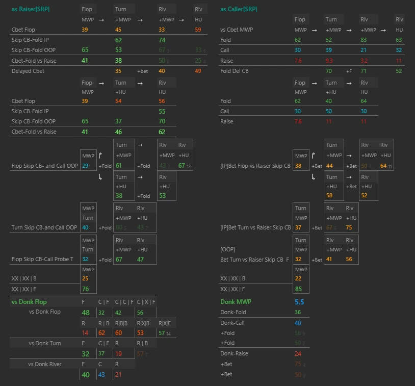Select the Donk-Call stat value 40

[298, 323]
